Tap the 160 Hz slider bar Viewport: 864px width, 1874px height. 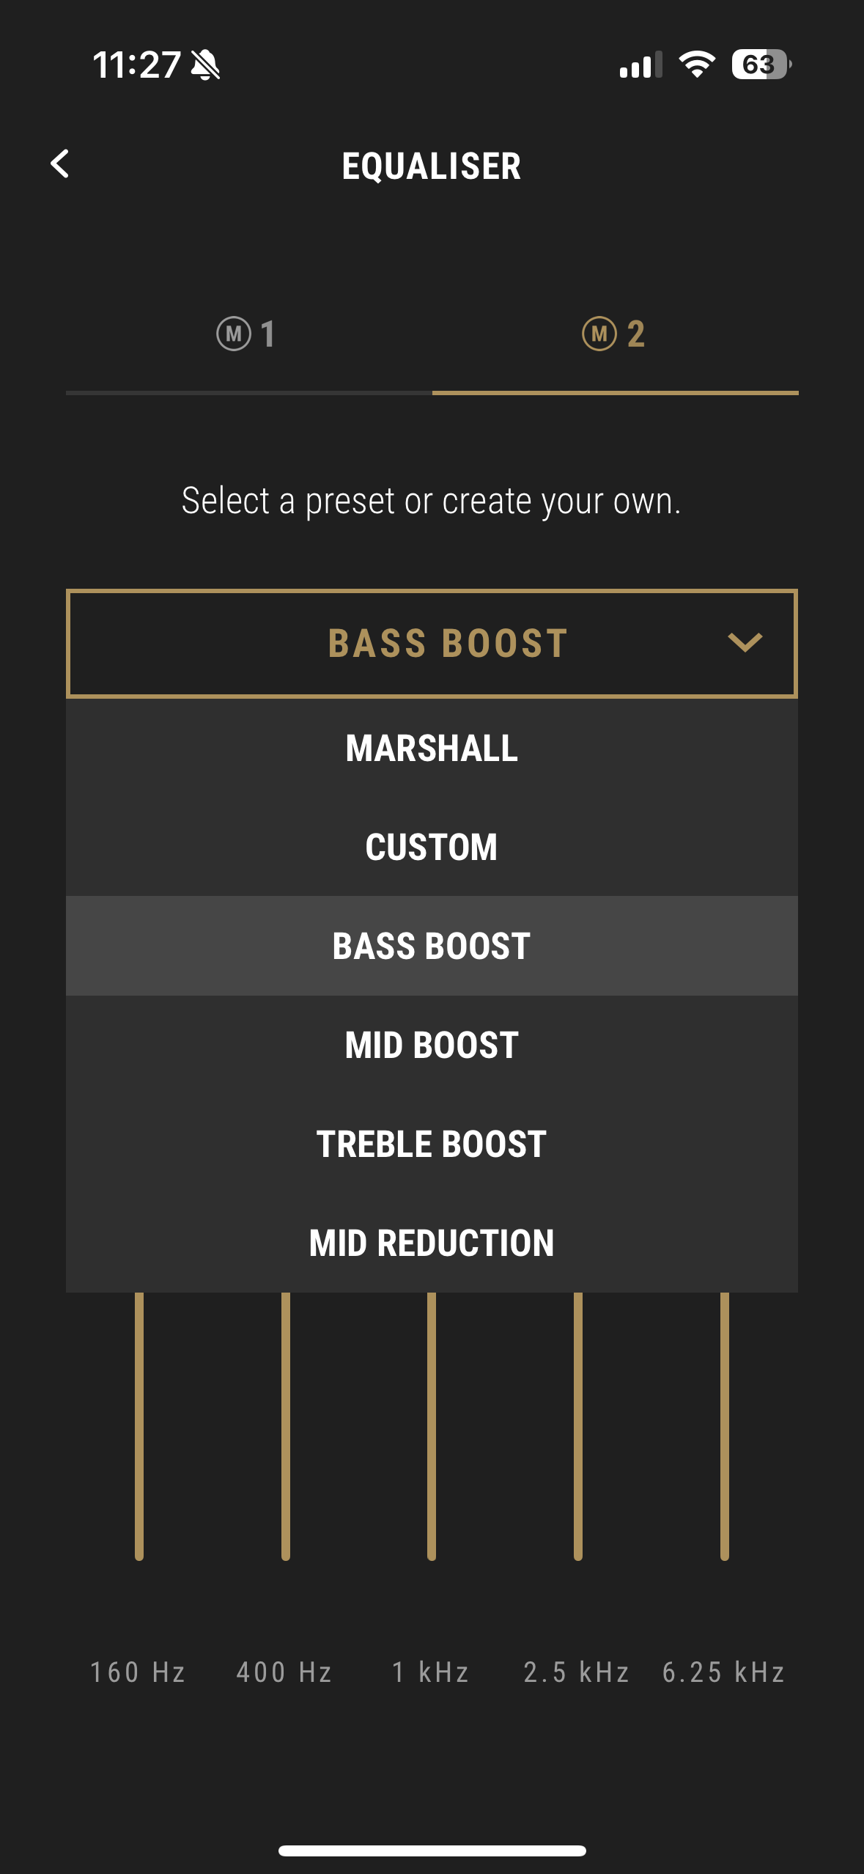pyautogui.click(x=139, y=1426)
